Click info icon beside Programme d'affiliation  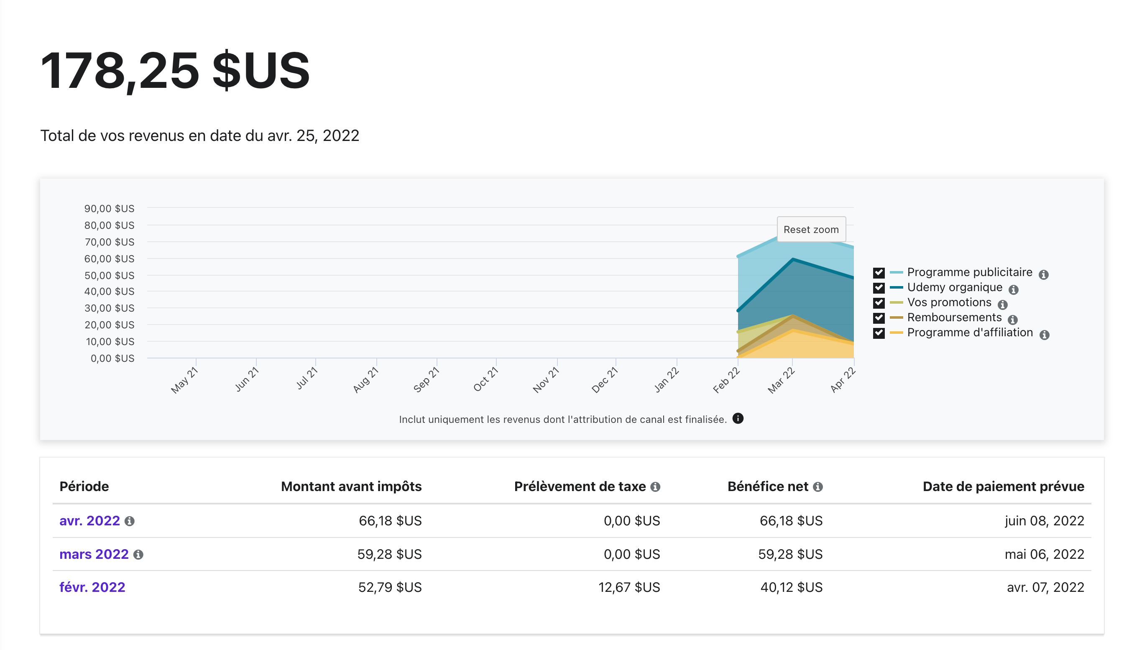coord(1044,335)
